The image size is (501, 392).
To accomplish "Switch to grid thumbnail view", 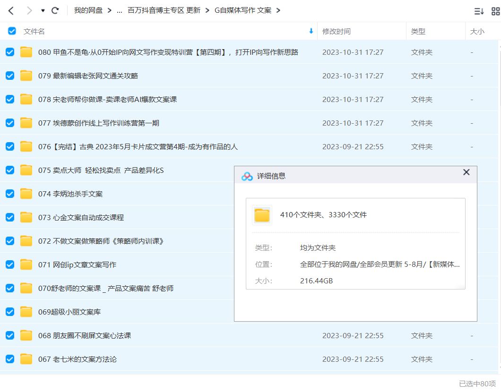I will point(495,11).
